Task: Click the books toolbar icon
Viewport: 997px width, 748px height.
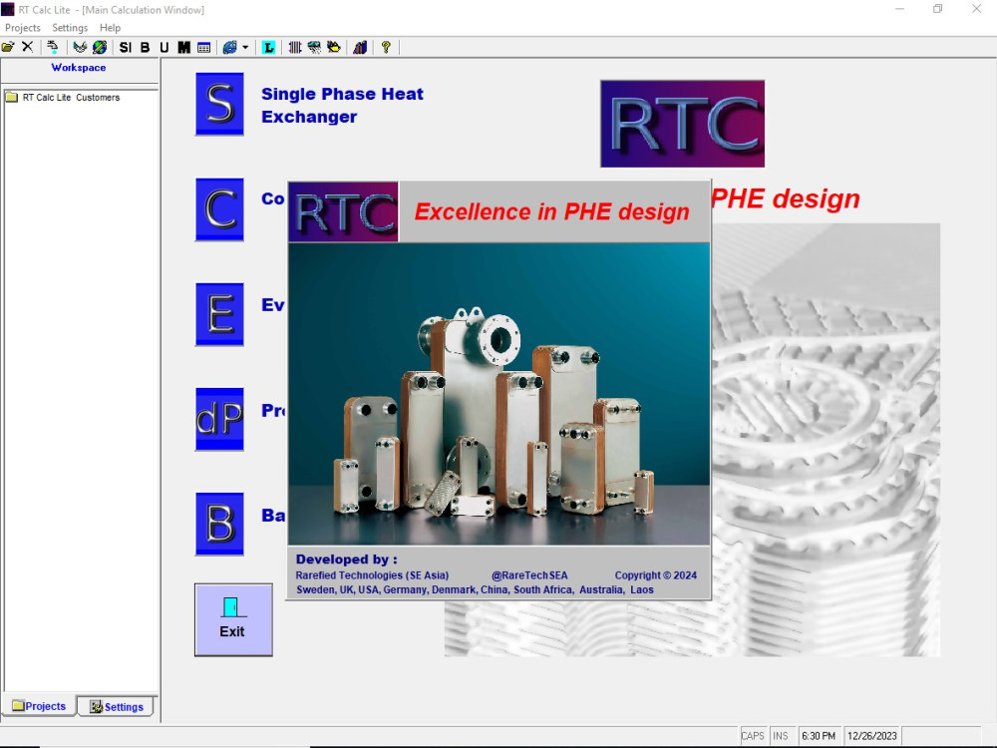Action: 360,47
